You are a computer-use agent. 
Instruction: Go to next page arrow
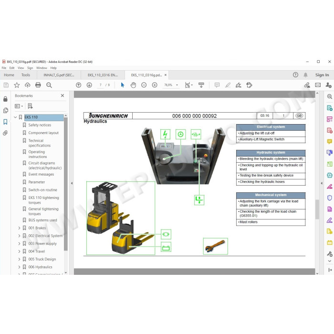point(89,85)
